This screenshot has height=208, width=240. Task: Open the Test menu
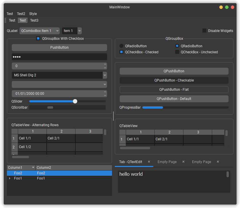[9, 14]
